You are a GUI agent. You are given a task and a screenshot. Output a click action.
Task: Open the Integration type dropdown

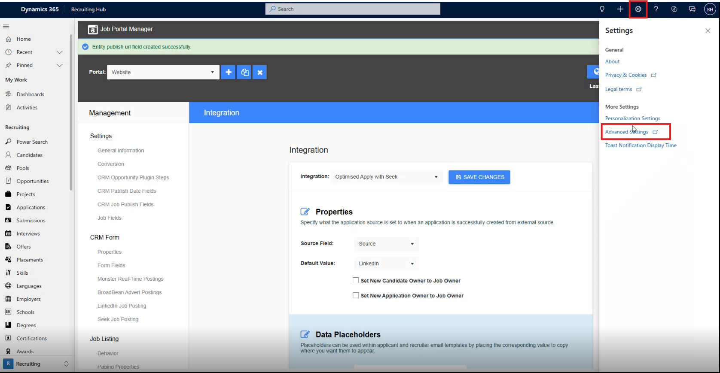[386, 177]
